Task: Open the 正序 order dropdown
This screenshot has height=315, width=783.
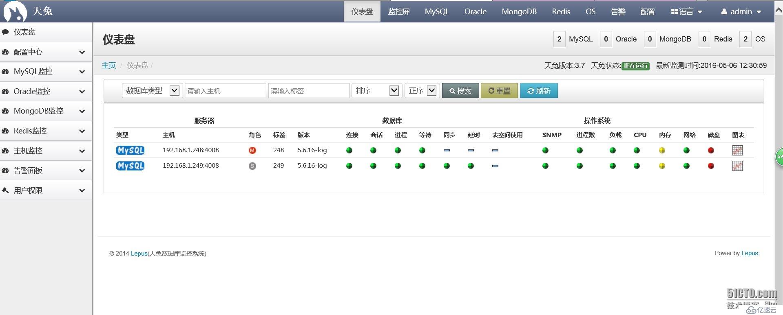Action: pyautogui.click(x=422, y=90)
